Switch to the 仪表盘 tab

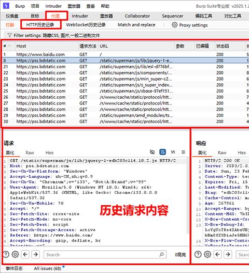[12, 16]
